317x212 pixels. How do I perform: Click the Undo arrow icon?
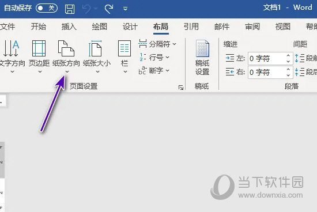pyautogui.click(x=86, y=9)
